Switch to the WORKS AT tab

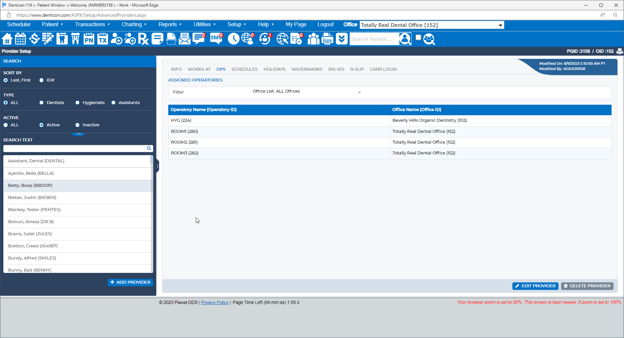point(199,69)
